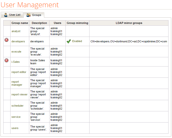This screenshot has height=138, width=172.
Task: Open the service group
Action: point(16,117)
